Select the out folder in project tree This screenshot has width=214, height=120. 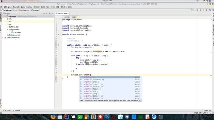[x=28, y=22]
